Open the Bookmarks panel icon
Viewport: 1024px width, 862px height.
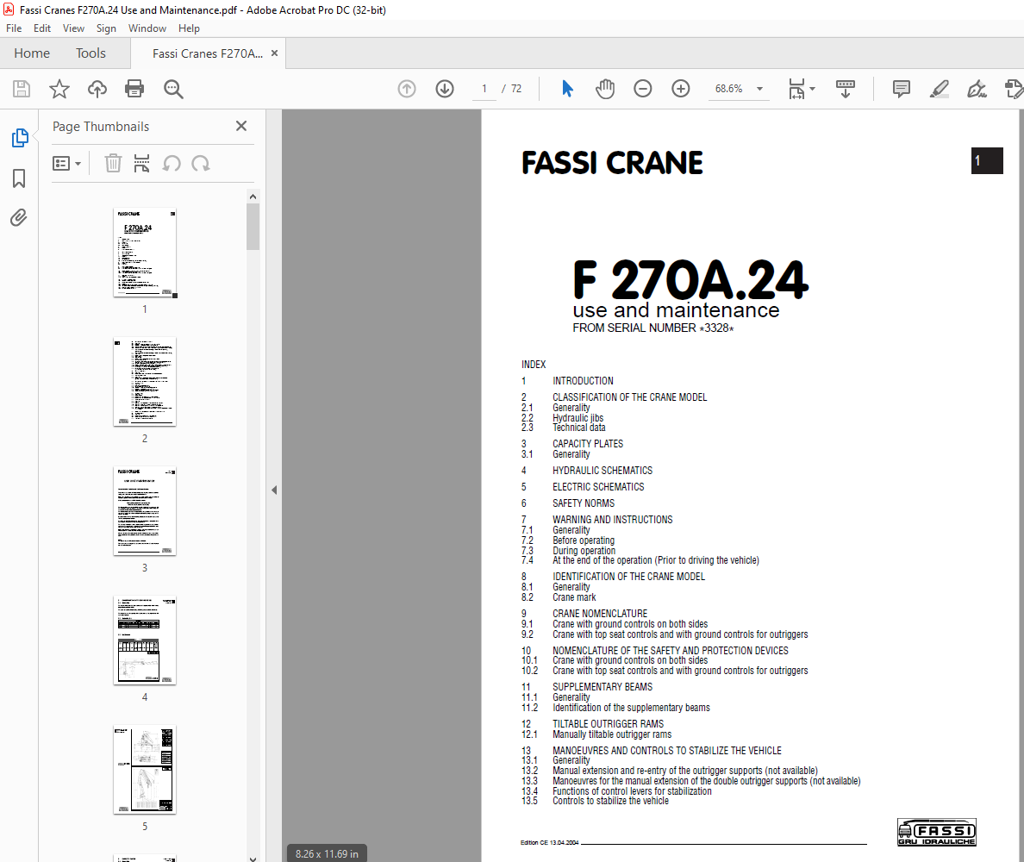pyautogui.click(x=19, y=178)
